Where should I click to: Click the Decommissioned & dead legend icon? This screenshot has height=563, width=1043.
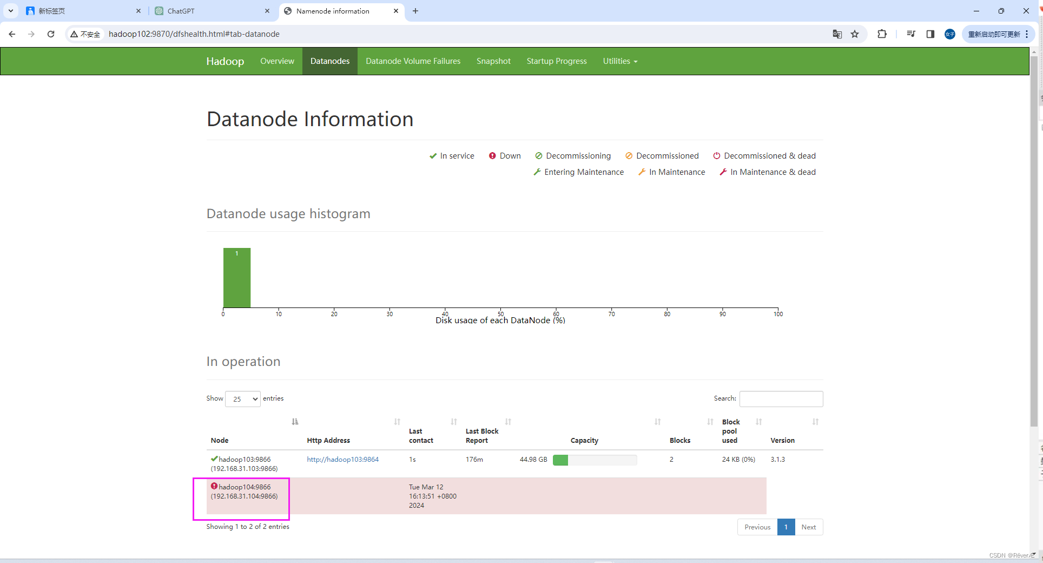(717, 156)
